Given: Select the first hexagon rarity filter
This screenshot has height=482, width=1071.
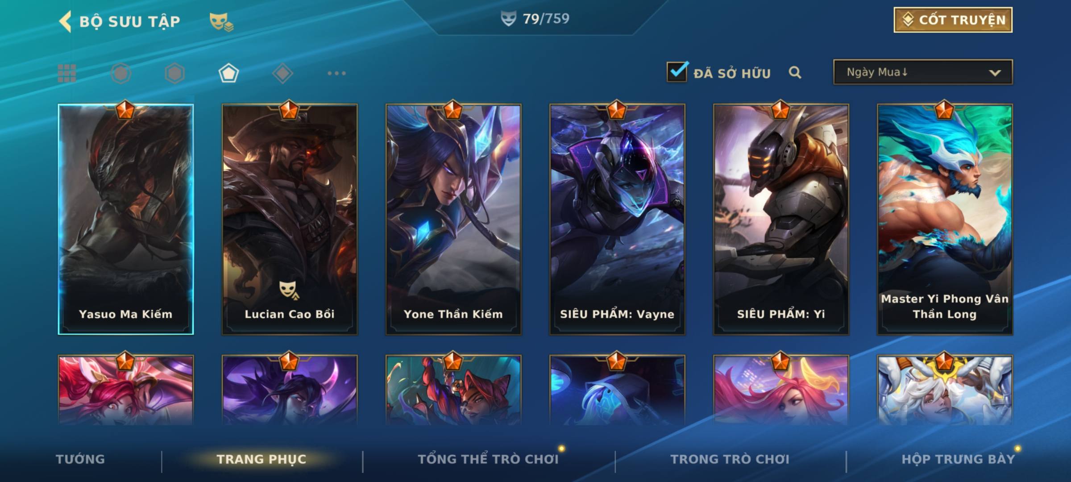Looking at the screenshot, I should (121, 73).
